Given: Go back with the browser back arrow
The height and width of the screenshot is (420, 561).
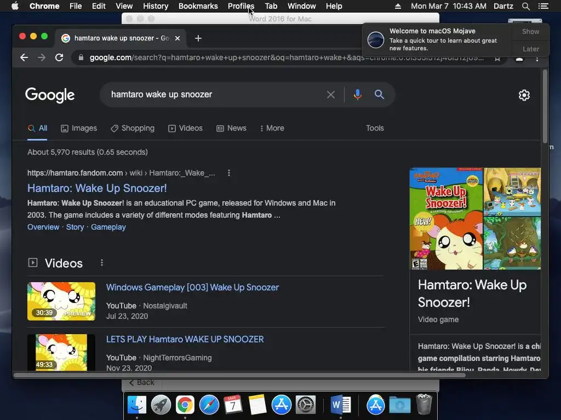Looking at the screenshot, I should click(x=24, y=57).
